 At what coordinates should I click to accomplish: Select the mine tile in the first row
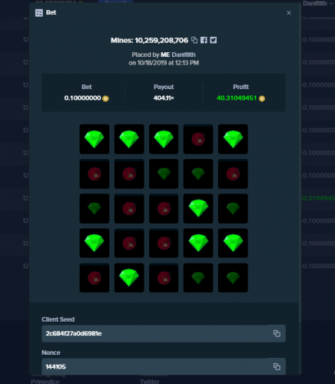point(198,139)
